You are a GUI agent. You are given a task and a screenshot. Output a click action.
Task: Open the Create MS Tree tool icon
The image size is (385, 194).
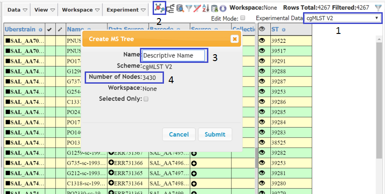pyautogui.click(x=159, y=8)
